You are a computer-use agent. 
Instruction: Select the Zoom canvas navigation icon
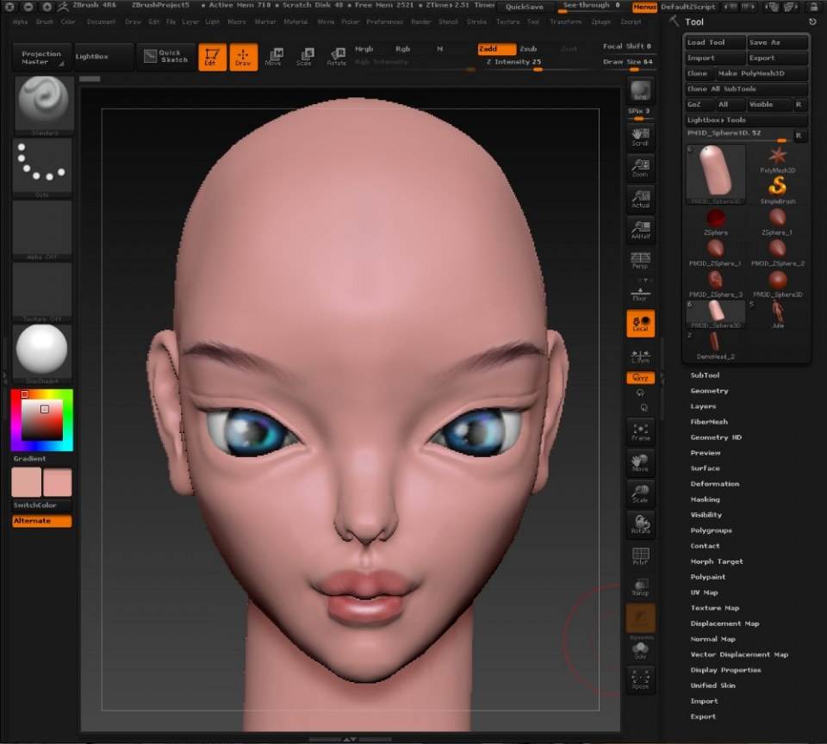point(640,168)
